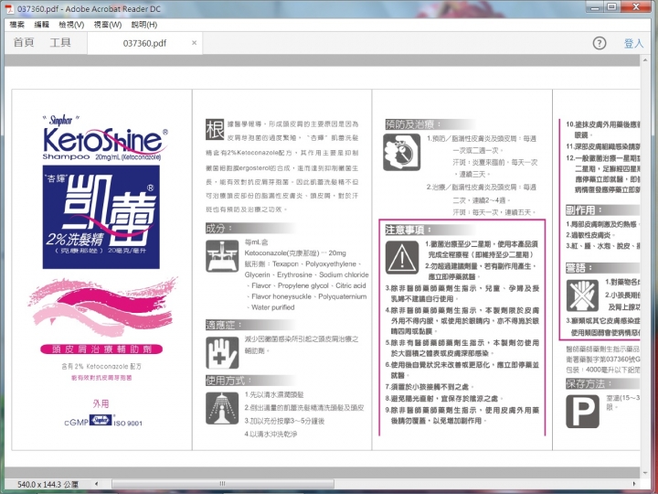Click the shower icon under 使用方式
This screenshot has height=494, width=658.
click(222, 408)
